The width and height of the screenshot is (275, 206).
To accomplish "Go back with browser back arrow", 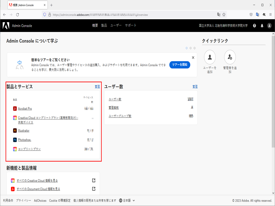I will pyautogui.click(x=4, y=15).
